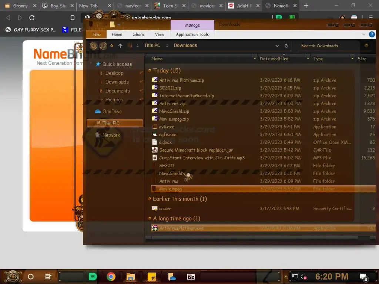
Task: Unmute the volume tray icon
Action: (x=303, y=277)
